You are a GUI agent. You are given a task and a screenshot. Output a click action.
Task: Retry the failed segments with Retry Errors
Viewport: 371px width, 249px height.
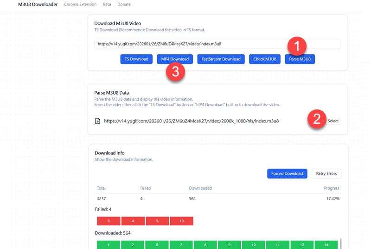(x=326, y=173)
